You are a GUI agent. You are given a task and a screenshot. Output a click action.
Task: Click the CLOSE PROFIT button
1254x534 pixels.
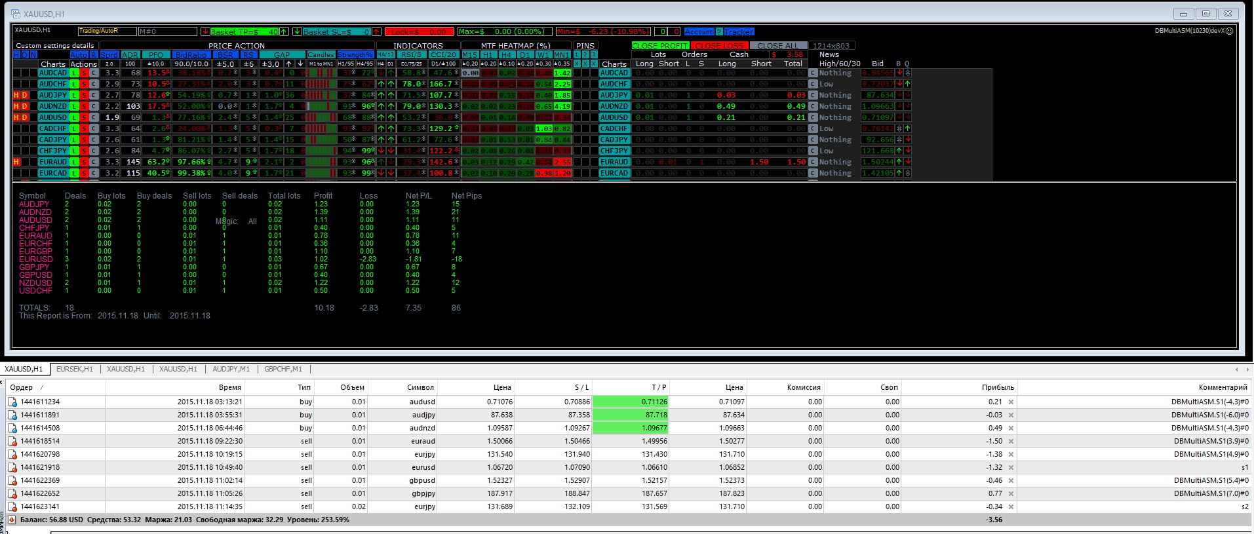[660, 46]
